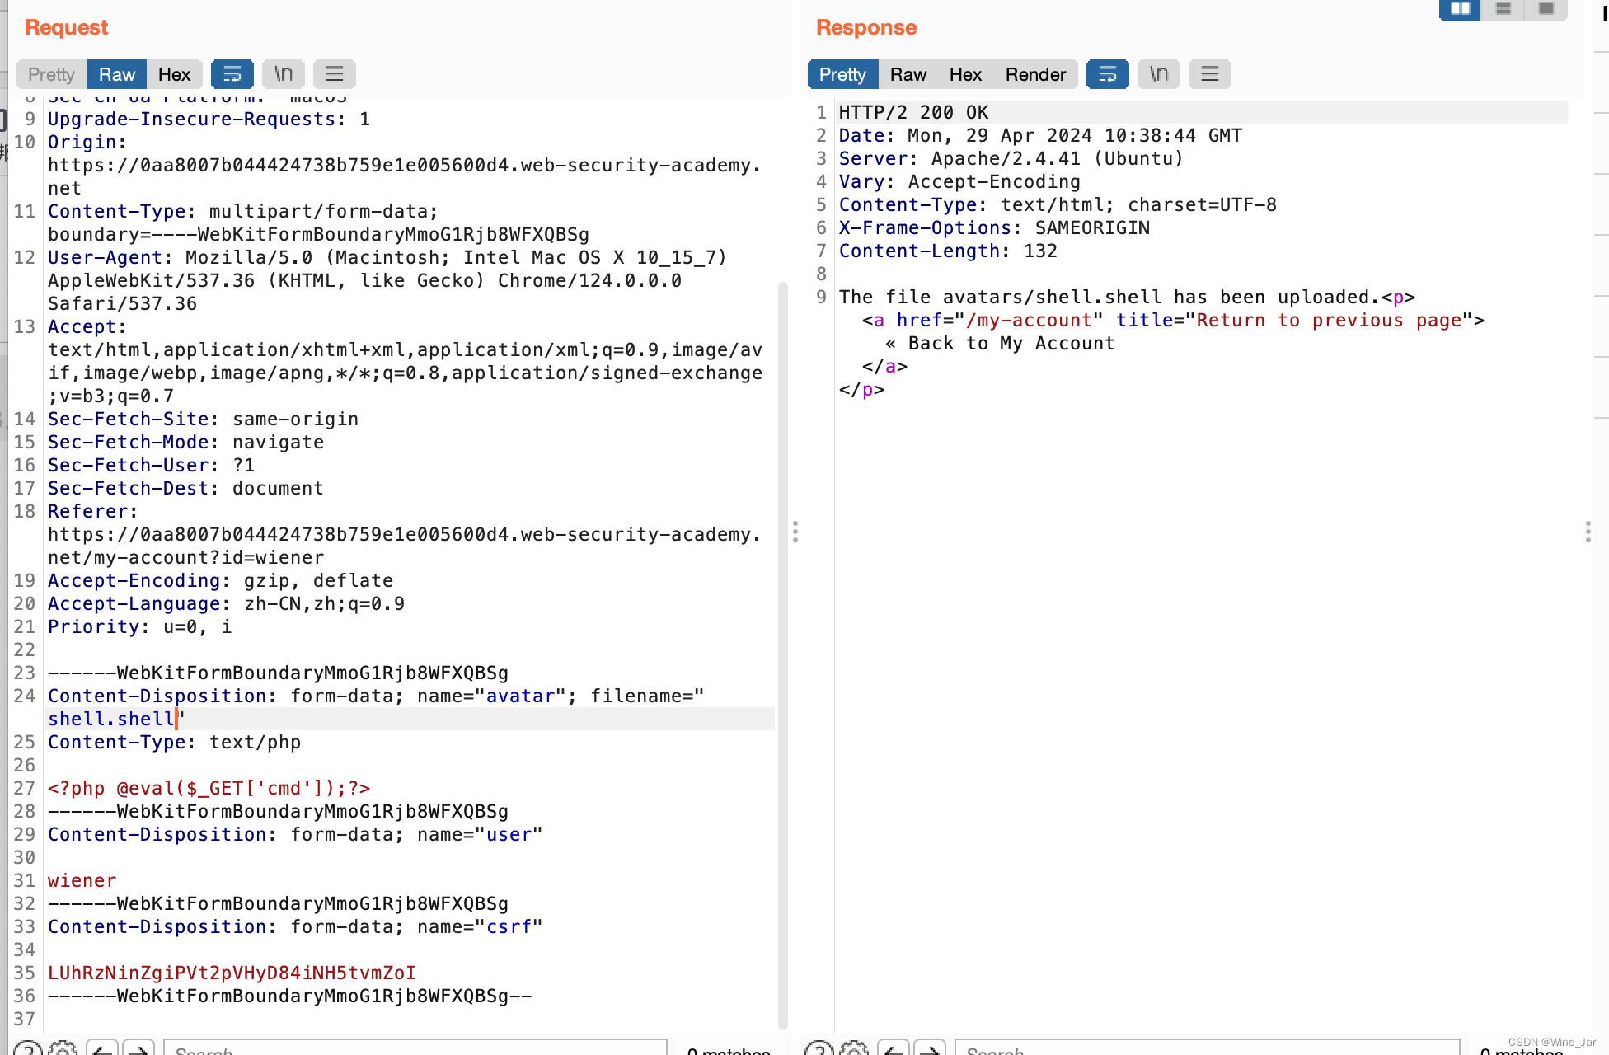Viewport: 1609px width, 1055px height.
Task: Go to next search match in Request
Action: tap(138, 1048)
